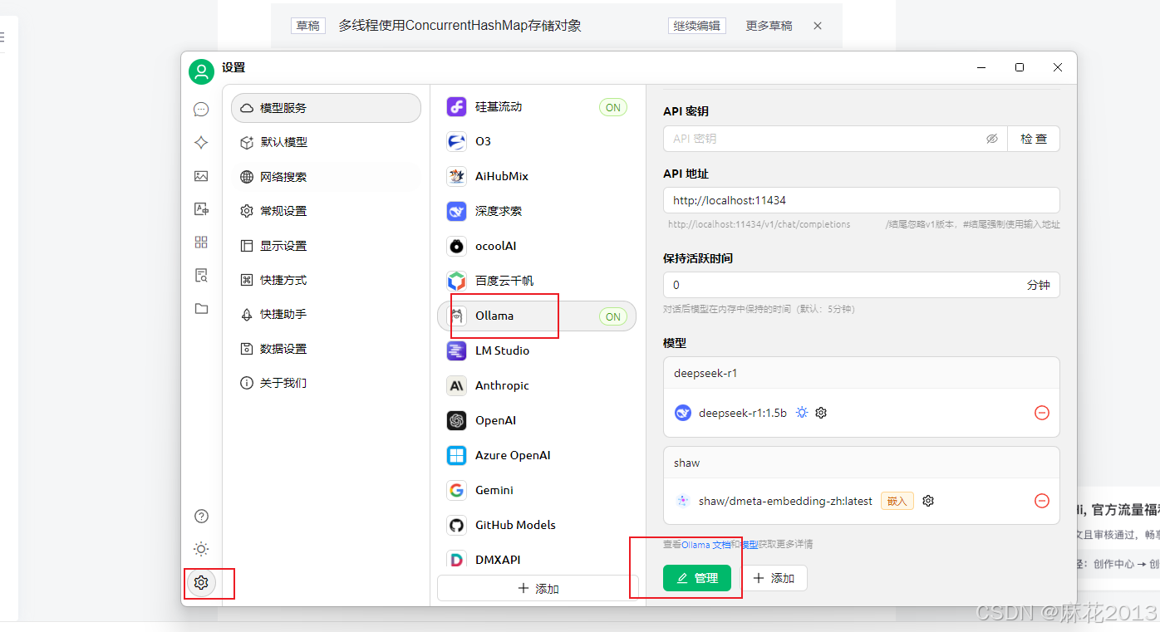Open the image painting sidebar icon
The image size is (1160, 632).
tap(201, 175)
